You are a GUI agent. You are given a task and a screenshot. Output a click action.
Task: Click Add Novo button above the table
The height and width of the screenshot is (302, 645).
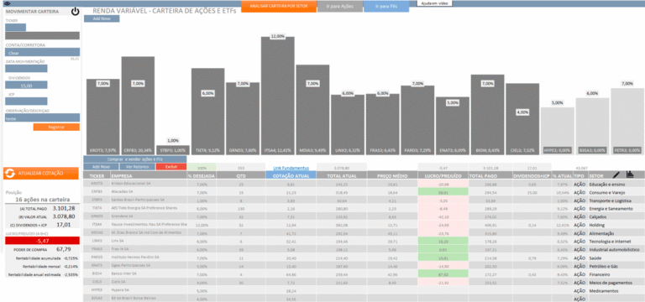(101, 167)
